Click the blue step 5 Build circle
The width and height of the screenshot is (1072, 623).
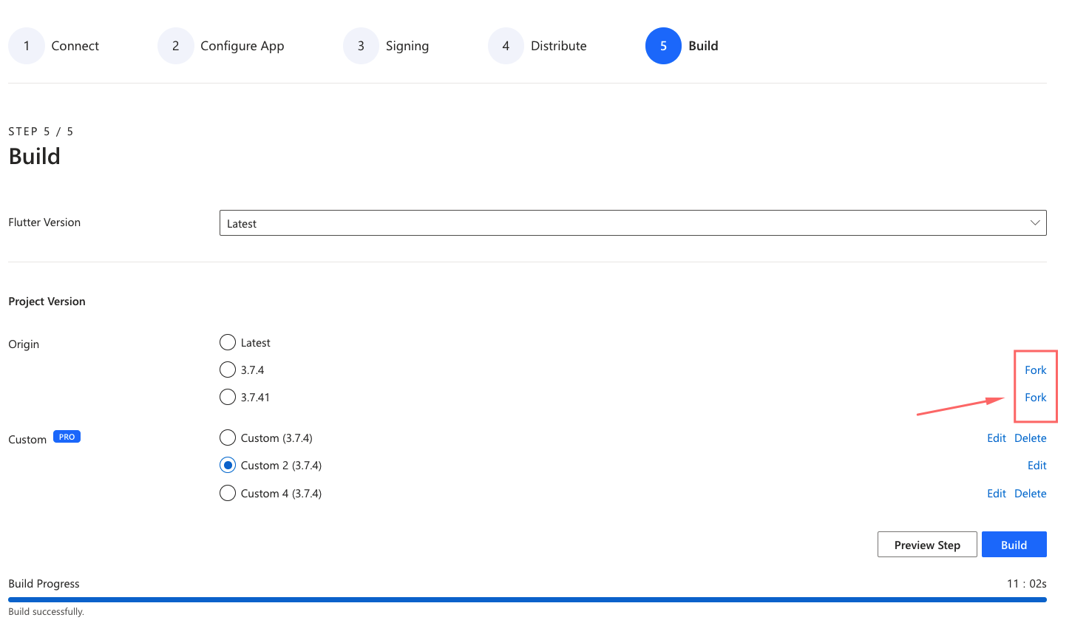pyautogui.click(x=663, y=45)
